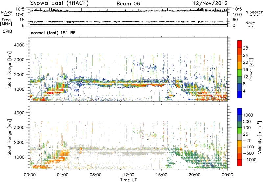263x182 pixels.
Task: Click the '12:00' time axis label
Action: click(x=129, y=175)
